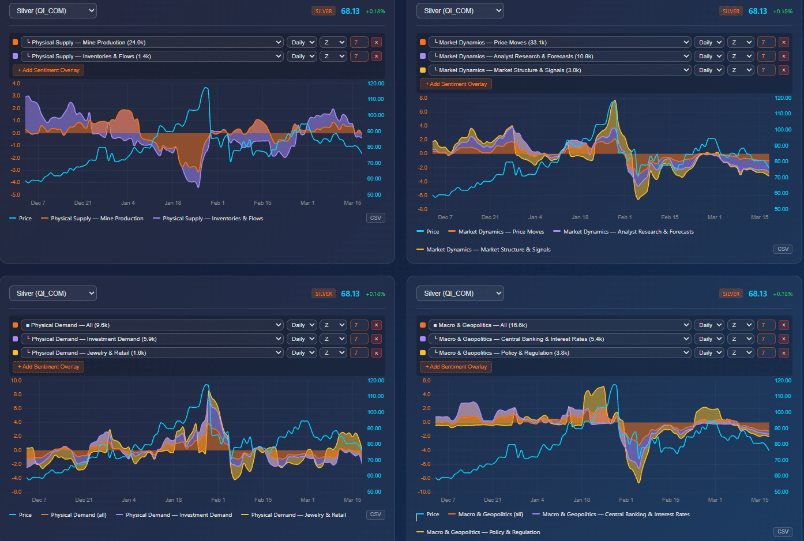Click yellow swatch of Policy & Regulation
This screenshot has height=541, width=804.
pos(423,352)
